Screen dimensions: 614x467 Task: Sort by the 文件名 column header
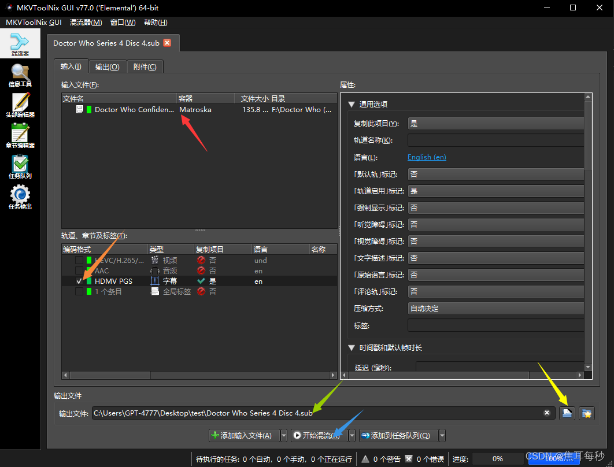click(x=119, y=98)
